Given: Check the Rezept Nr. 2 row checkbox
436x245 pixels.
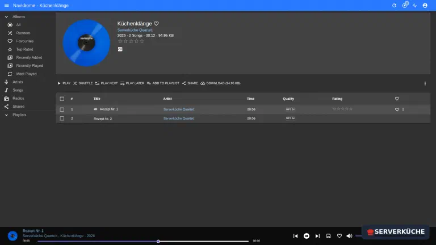Looking at the screenshot, I should coord(62,119).
